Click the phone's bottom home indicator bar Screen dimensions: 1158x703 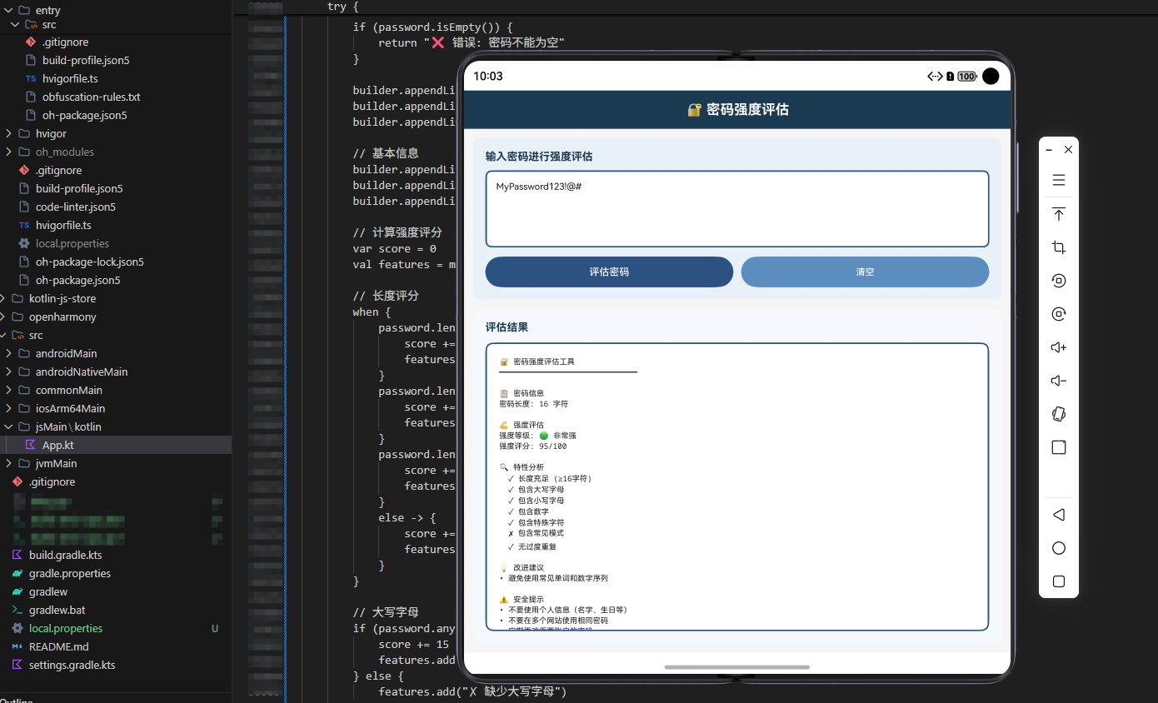click(737, 667)
